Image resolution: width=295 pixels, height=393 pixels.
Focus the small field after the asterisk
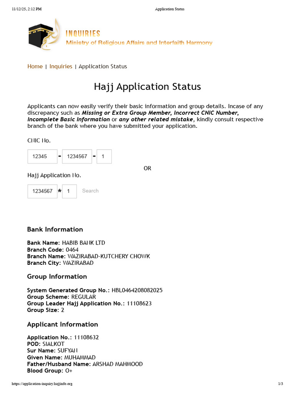(70, 191)
